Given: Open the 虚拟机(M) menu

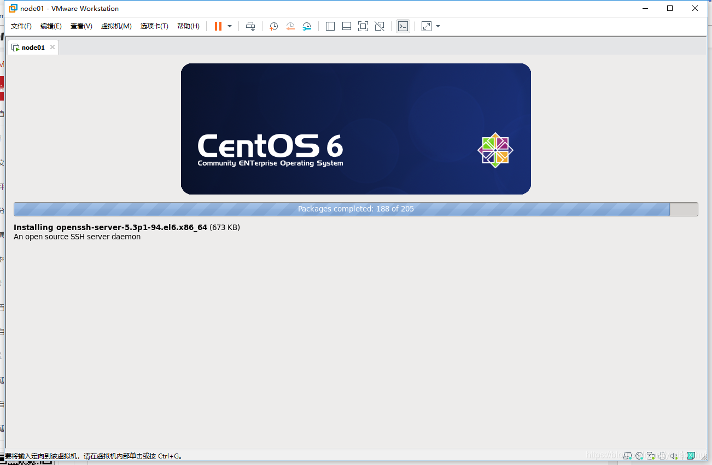Looking at the screenshot, I should [116, 26].
